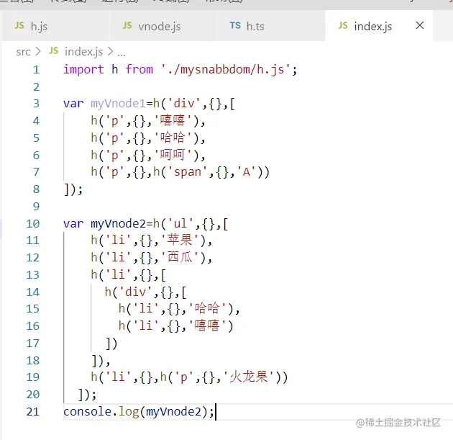Click the '西瓜' string on line 12
Image resolution: width=453 pixels, height=440 pixels.
point(180,258)
